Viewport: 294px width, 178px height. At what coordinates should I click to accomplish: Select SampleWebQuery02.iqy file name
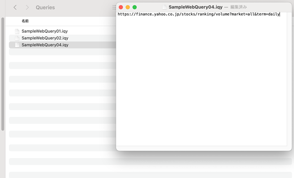[45, 38]
